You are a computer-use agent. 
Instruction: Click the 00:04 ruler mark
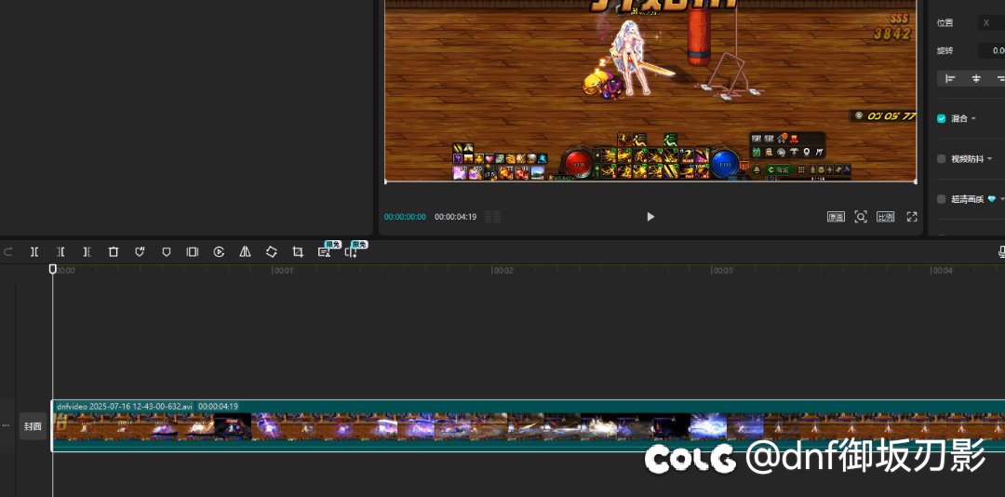coord(942,271)
